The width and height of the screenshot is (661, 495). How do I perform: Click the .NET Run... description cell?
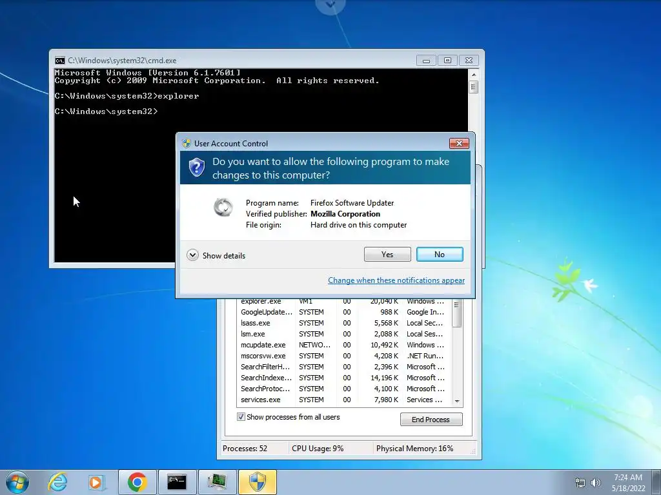(425, 356)
